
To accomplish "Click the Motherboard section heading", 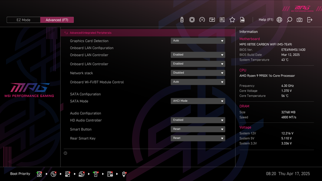I will click(250, 39).
